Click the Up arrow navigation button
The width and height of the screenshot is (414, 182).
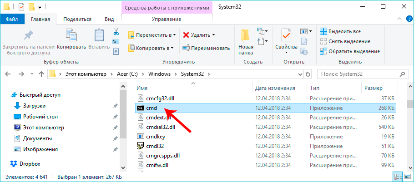pyautogui.click(x=41, y=74)
